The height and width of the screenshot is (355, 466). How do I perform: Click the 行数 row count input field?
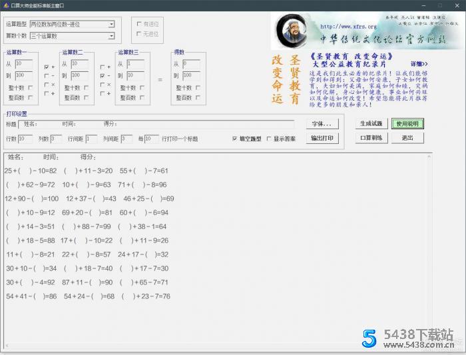25,139
